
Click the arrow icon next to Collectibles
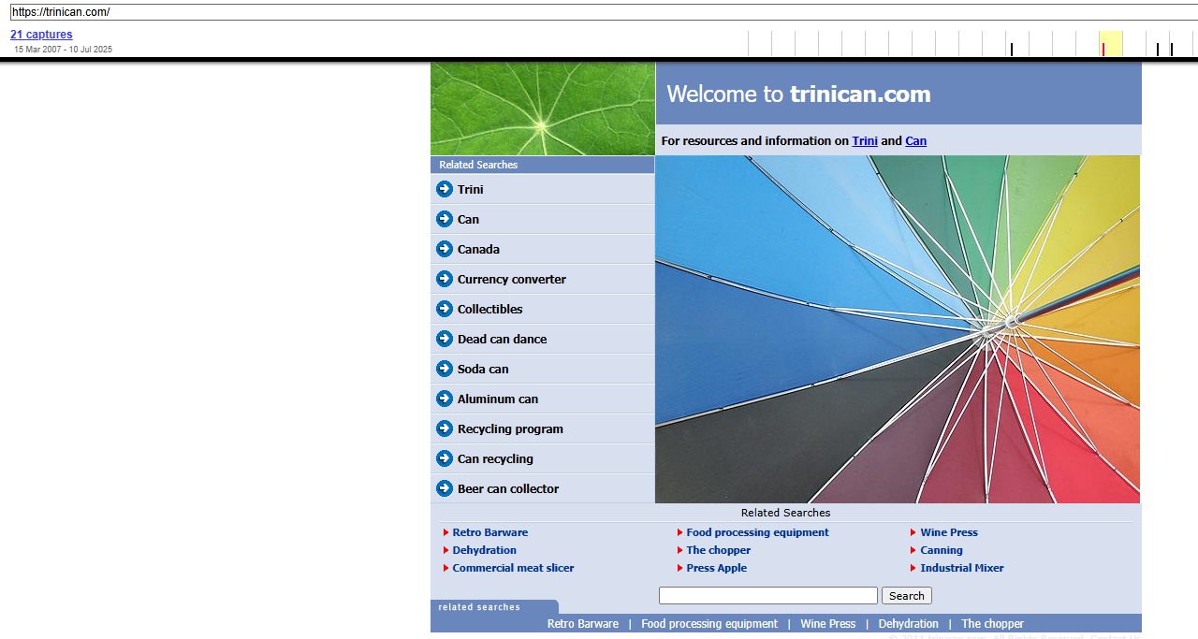(444, 309)
